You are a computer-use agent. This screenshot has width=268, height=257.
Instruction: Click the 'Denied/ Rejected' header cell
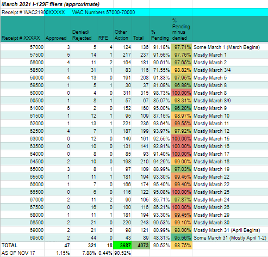(84, 29)
